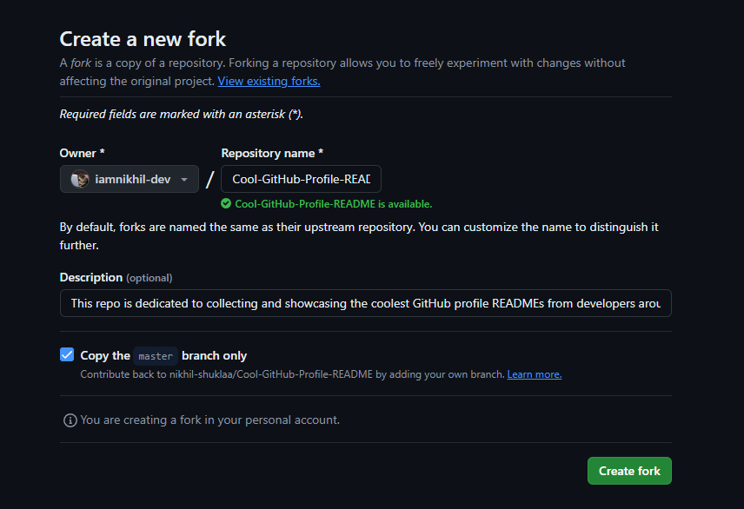Click the slash separator between owner and repo name
Viewport: 744px width, 509px height.
tap(209, 178)
